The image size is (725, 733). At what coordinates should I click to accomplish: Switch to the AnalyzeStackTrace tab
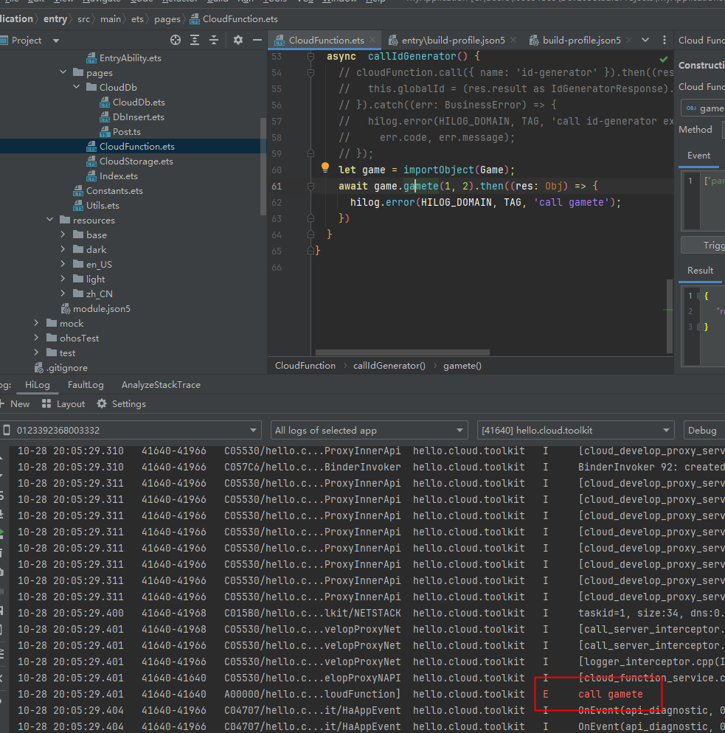pyautogui.click(x=161, y=385)
